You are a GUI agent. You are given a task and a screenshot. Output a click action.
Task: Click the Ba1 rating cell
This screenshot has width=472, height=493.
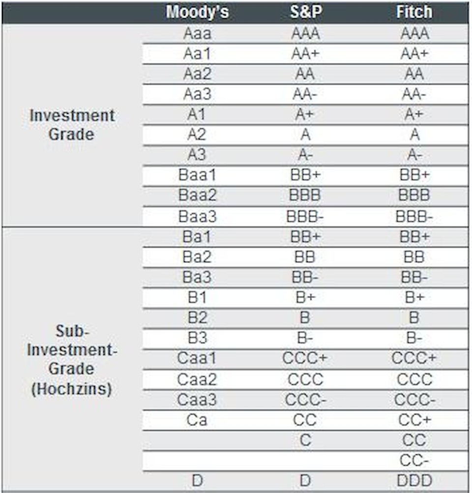coord(197,237)
